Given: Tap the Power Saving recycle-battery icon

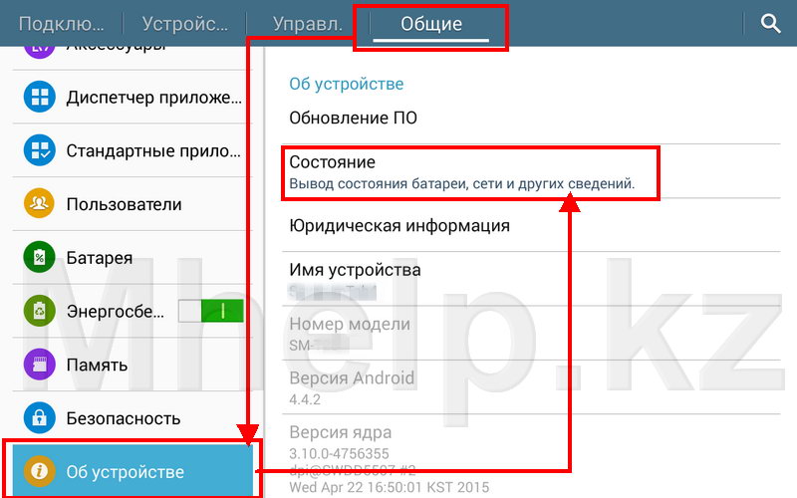Looking at the screenshot, I should point(40,312).
